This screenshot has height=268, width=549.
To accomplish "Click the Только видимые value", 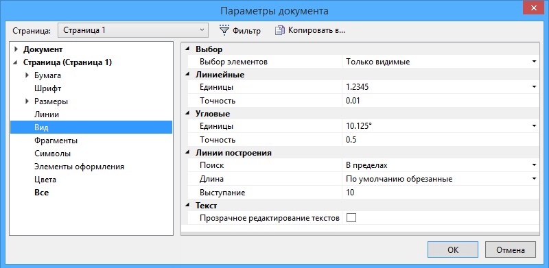I will pyautogui.click(x=378, y=62).
